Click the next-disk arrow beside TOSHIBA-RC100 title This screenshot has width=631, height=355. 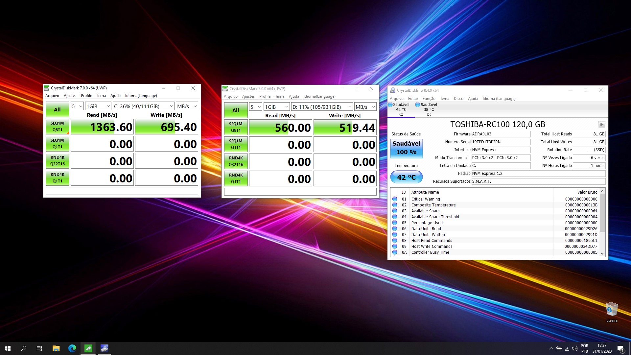[x=602, y=125]
